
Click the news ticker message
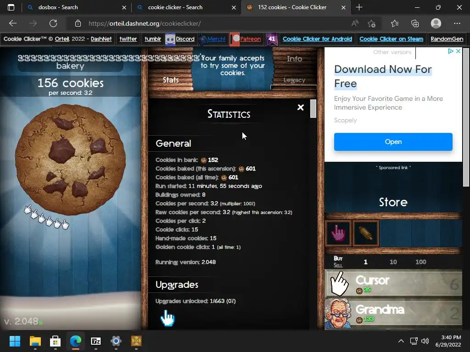pos(233,66)
